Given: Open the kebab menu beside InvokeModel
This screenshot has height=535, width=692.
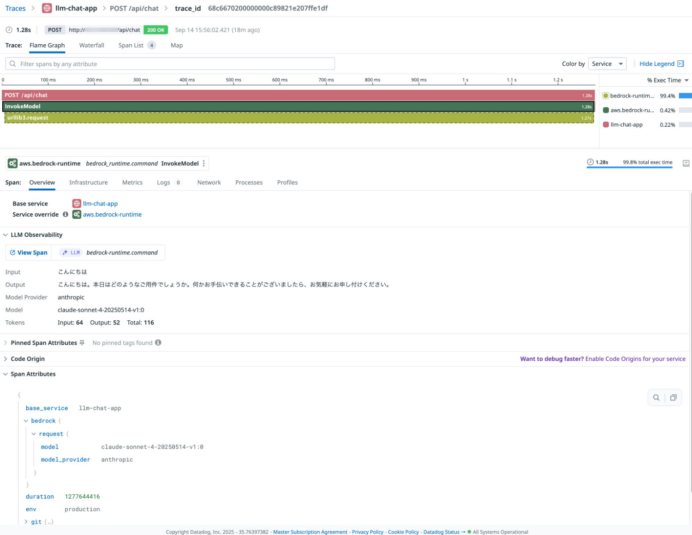Looking at the screenshot, I should coord(204,163).
